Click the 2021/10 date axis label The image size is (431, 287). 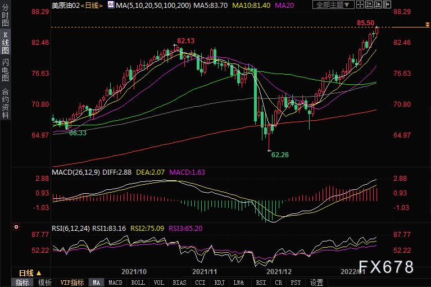coord(134,272)
